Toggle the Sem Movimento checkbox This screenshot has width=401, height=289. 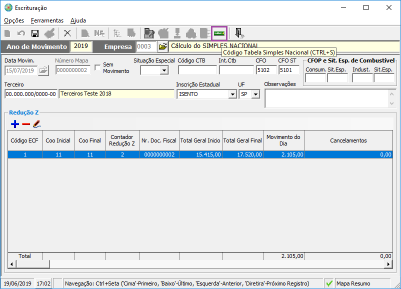(97, 67)
